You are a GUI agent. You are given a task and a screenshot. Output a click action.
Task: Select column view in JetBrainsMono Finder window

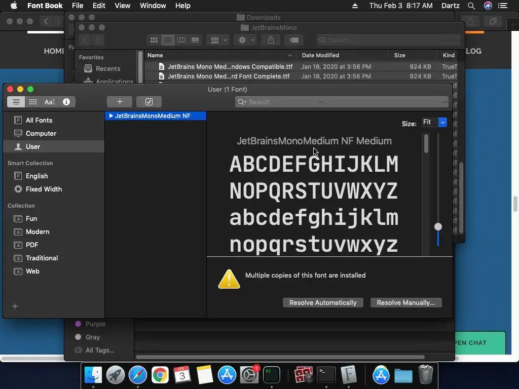181,40
